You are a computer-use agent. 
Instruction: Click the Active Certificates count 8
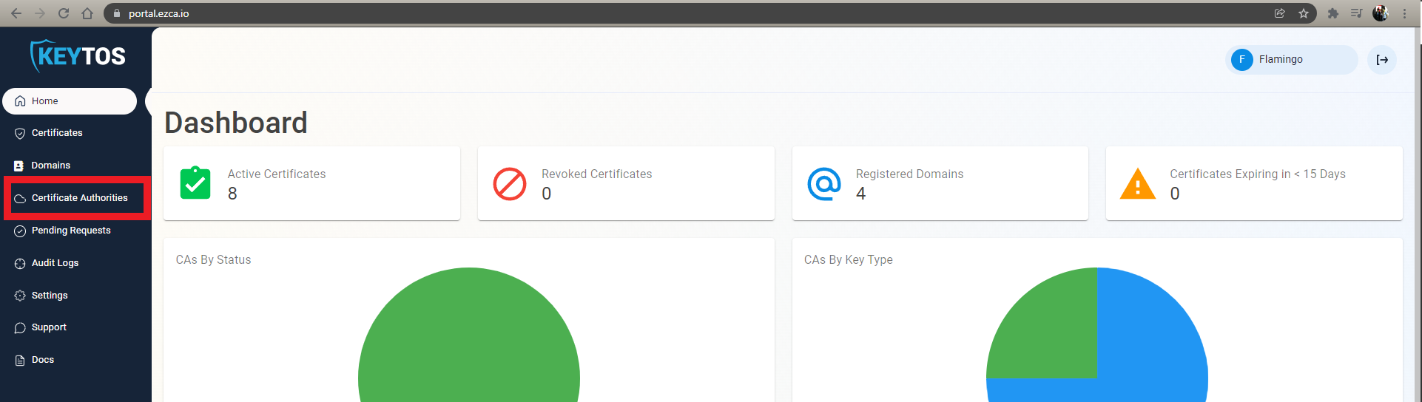(x=232, y=194)
